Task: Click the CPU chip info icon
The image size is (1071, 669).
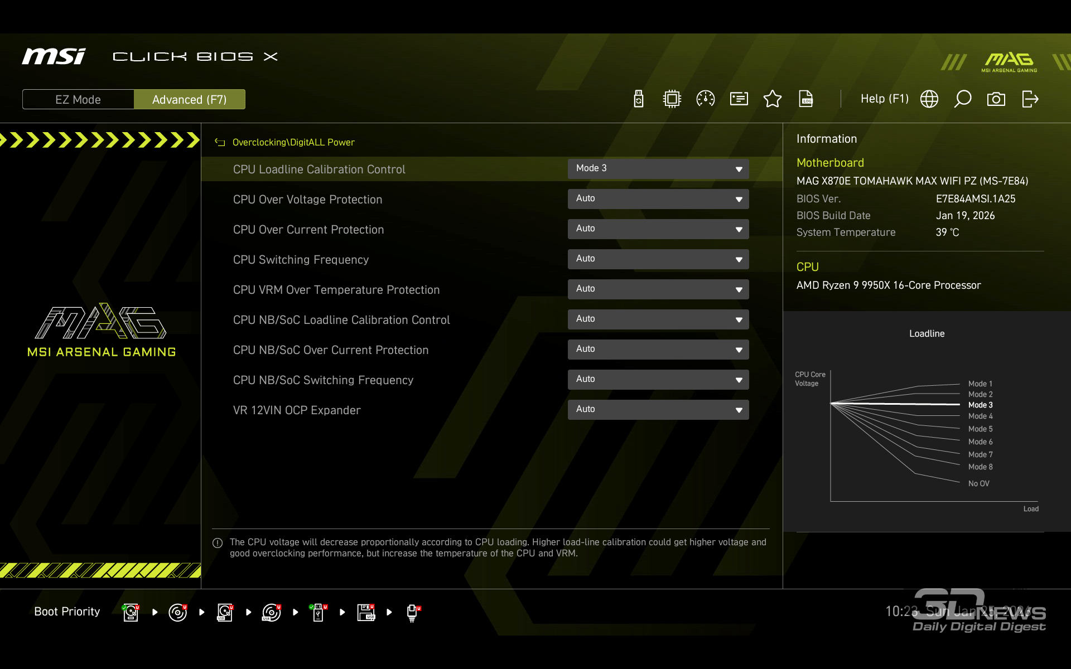Action: (x=672, y=99)
